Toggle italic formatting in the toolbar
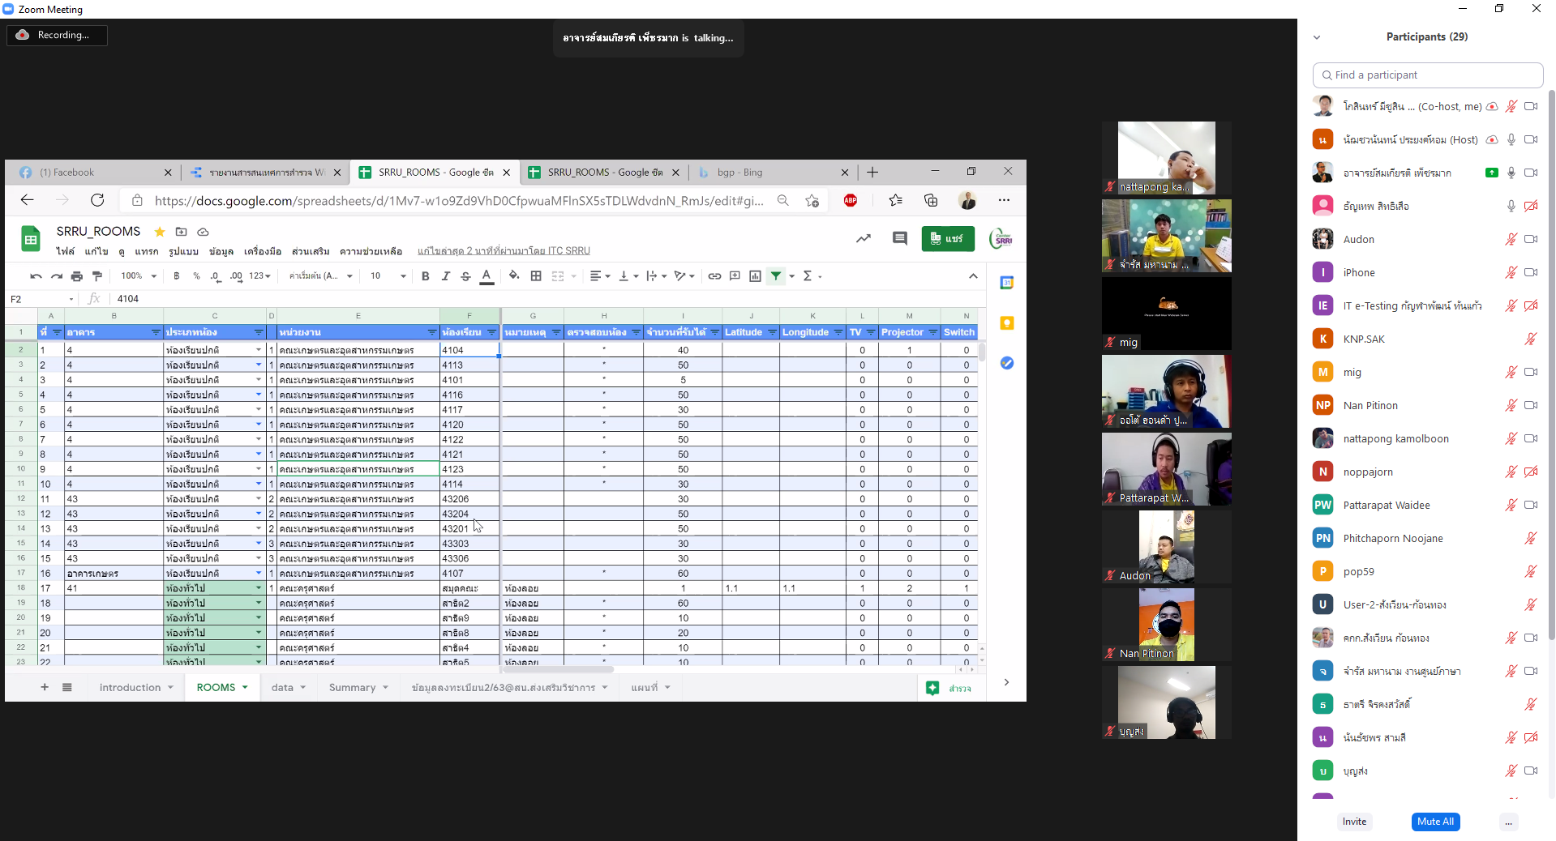 (x=445, y=276)
